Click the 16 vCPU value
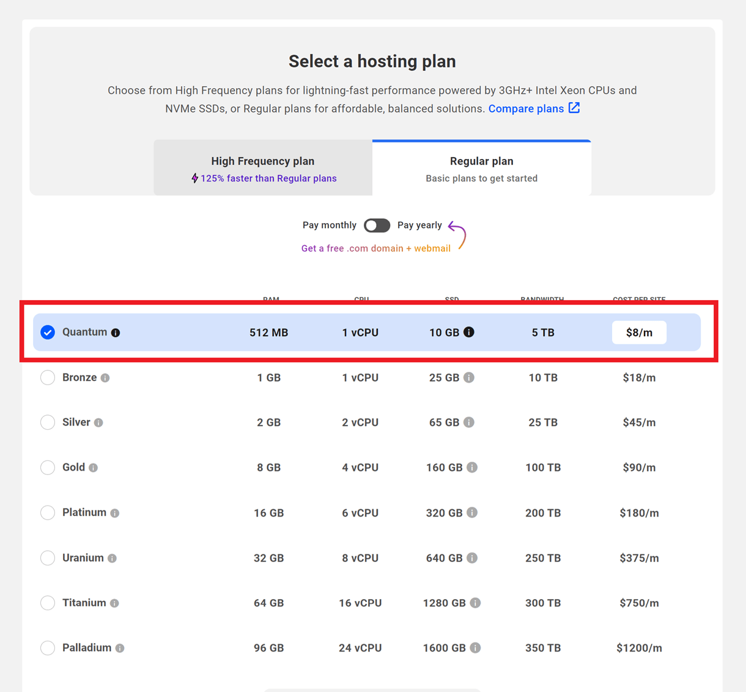 click(x=360, y=603)
